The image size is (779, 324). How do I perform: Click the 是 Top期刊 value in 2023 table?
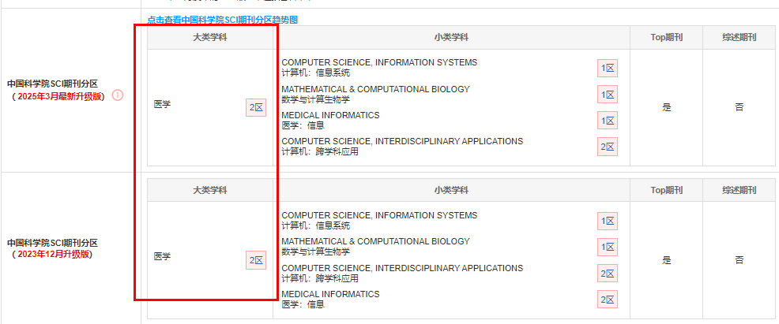click(666, 260)
